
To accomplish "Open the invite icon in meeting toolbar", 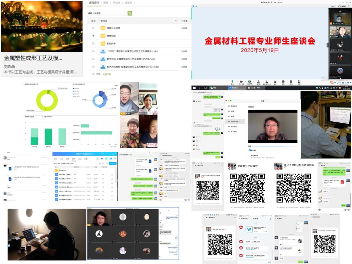I will click(258, 82).
